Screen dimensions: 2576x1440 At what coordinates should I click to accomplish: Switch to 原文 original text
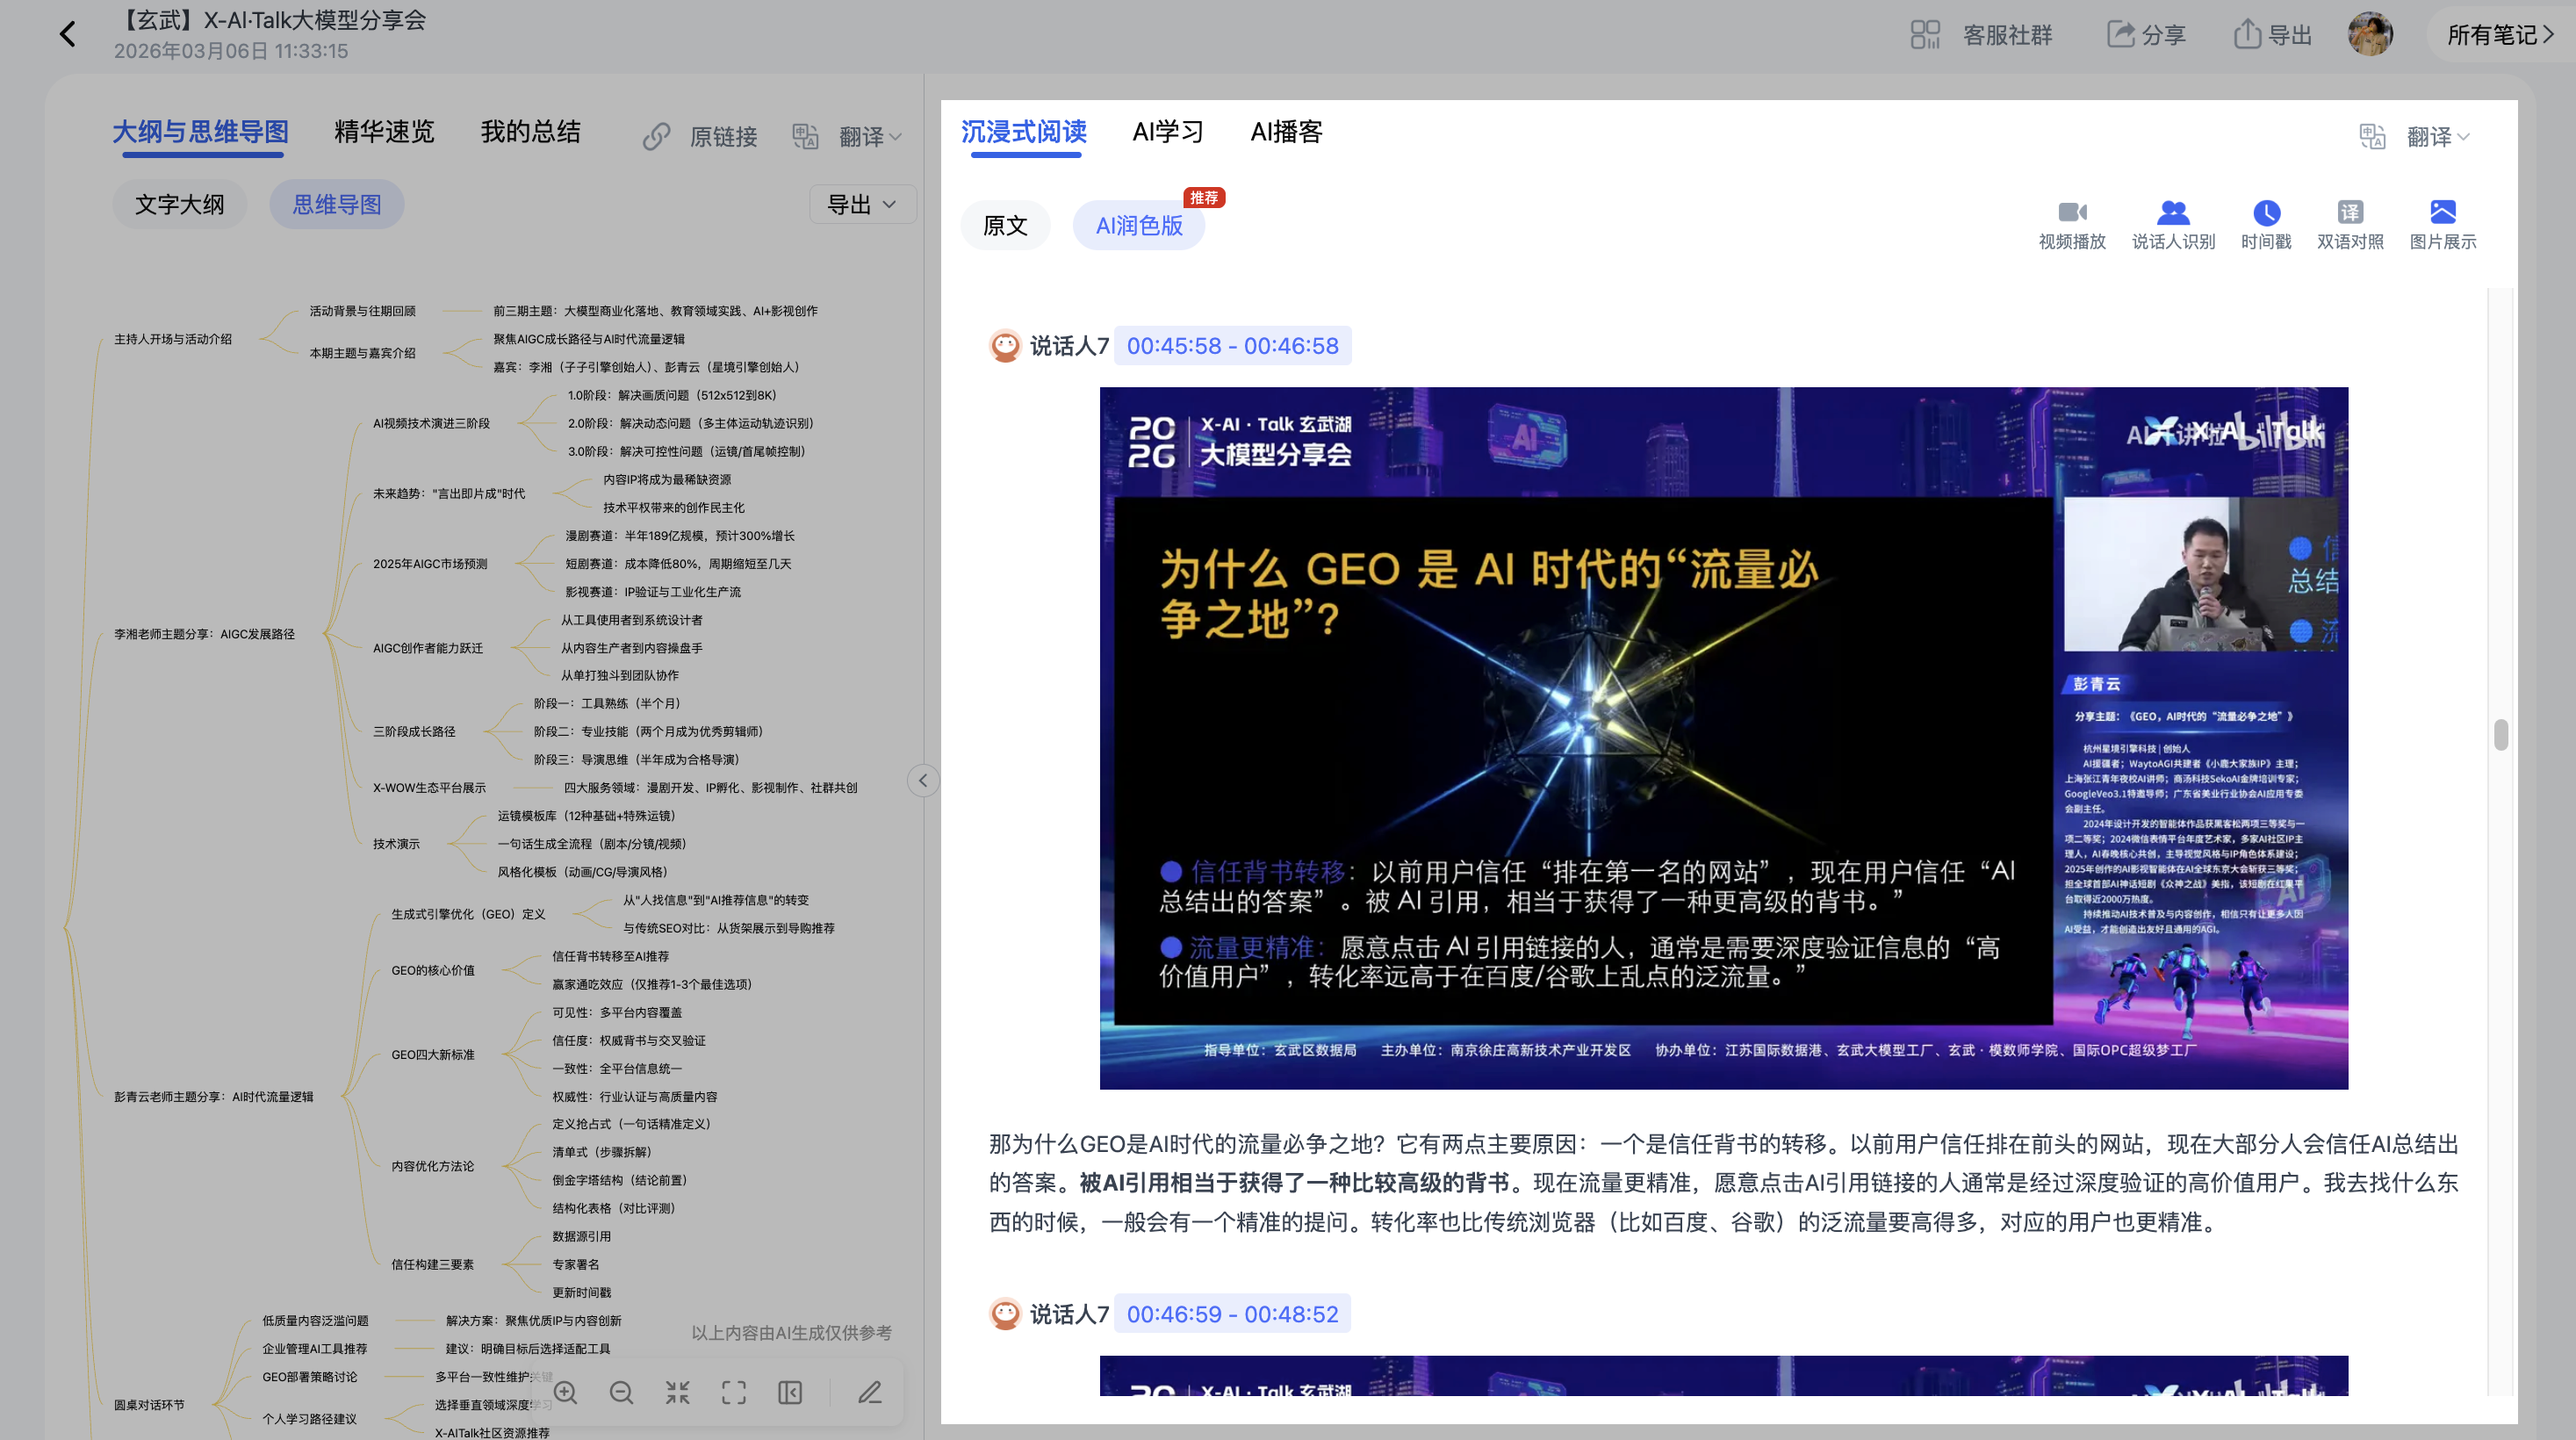[1005, 226]
